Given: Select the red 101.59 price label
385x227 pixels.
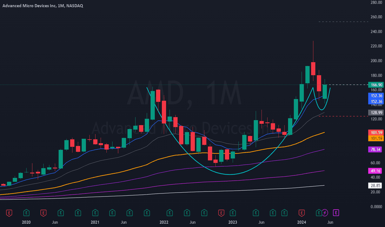Looking at the screenshot, I should 375,132.
